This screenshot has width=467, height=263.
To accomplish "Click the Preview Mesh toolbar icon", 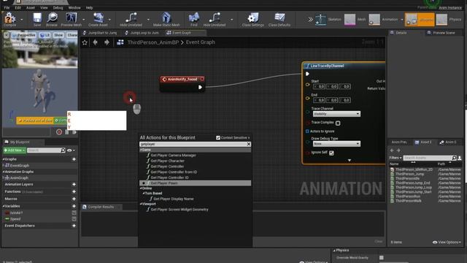I will click(71, 18).
